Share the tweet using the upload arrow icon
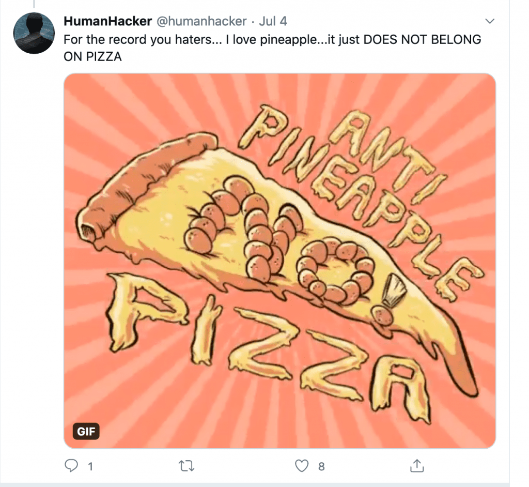Viewport: 529px width, 487px height. [x=417, y=466]
